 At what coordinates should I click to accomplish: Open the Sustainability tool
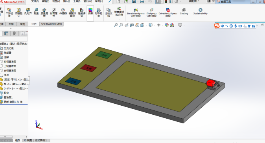[x=201, y=11]
